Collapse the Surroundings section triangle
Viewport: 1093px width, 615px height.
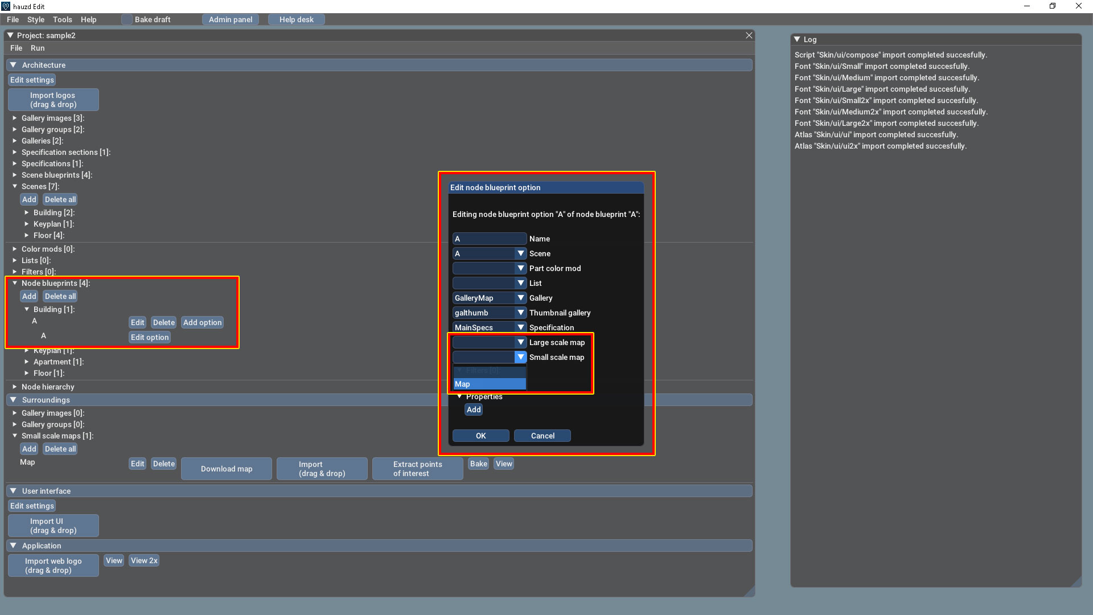coord(13,400)
